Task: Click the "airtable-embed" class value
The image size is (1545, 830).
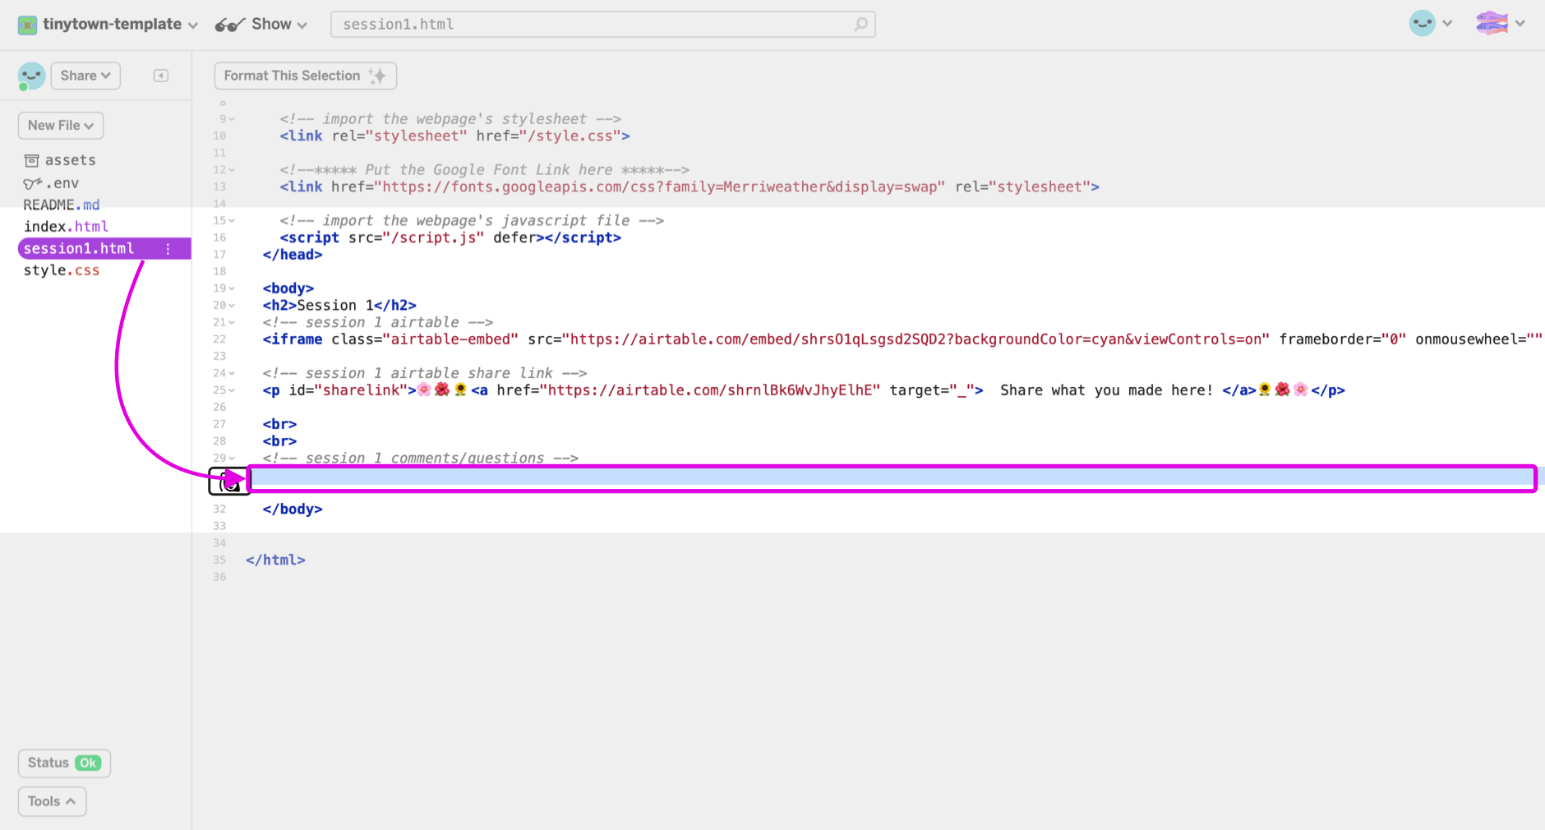Action: pos(450,339)
